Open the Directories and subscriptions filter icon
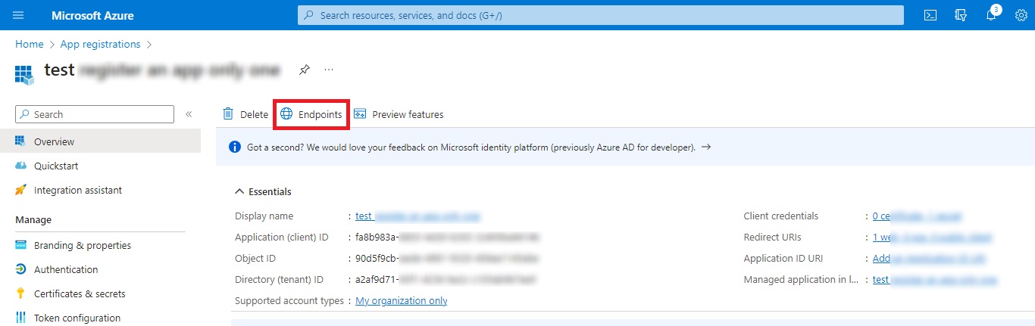1035x326 pixels. pos(962,15)
